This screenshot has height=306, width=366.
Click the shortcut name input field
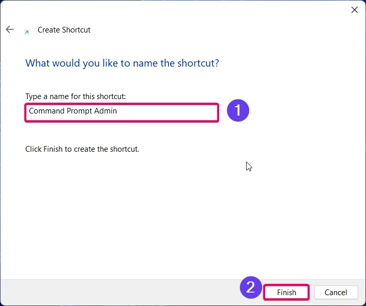(x=121, y=113)
